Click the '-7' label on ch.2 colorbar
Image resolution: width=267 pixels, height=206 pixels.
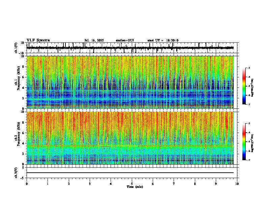tap(249, 160)
